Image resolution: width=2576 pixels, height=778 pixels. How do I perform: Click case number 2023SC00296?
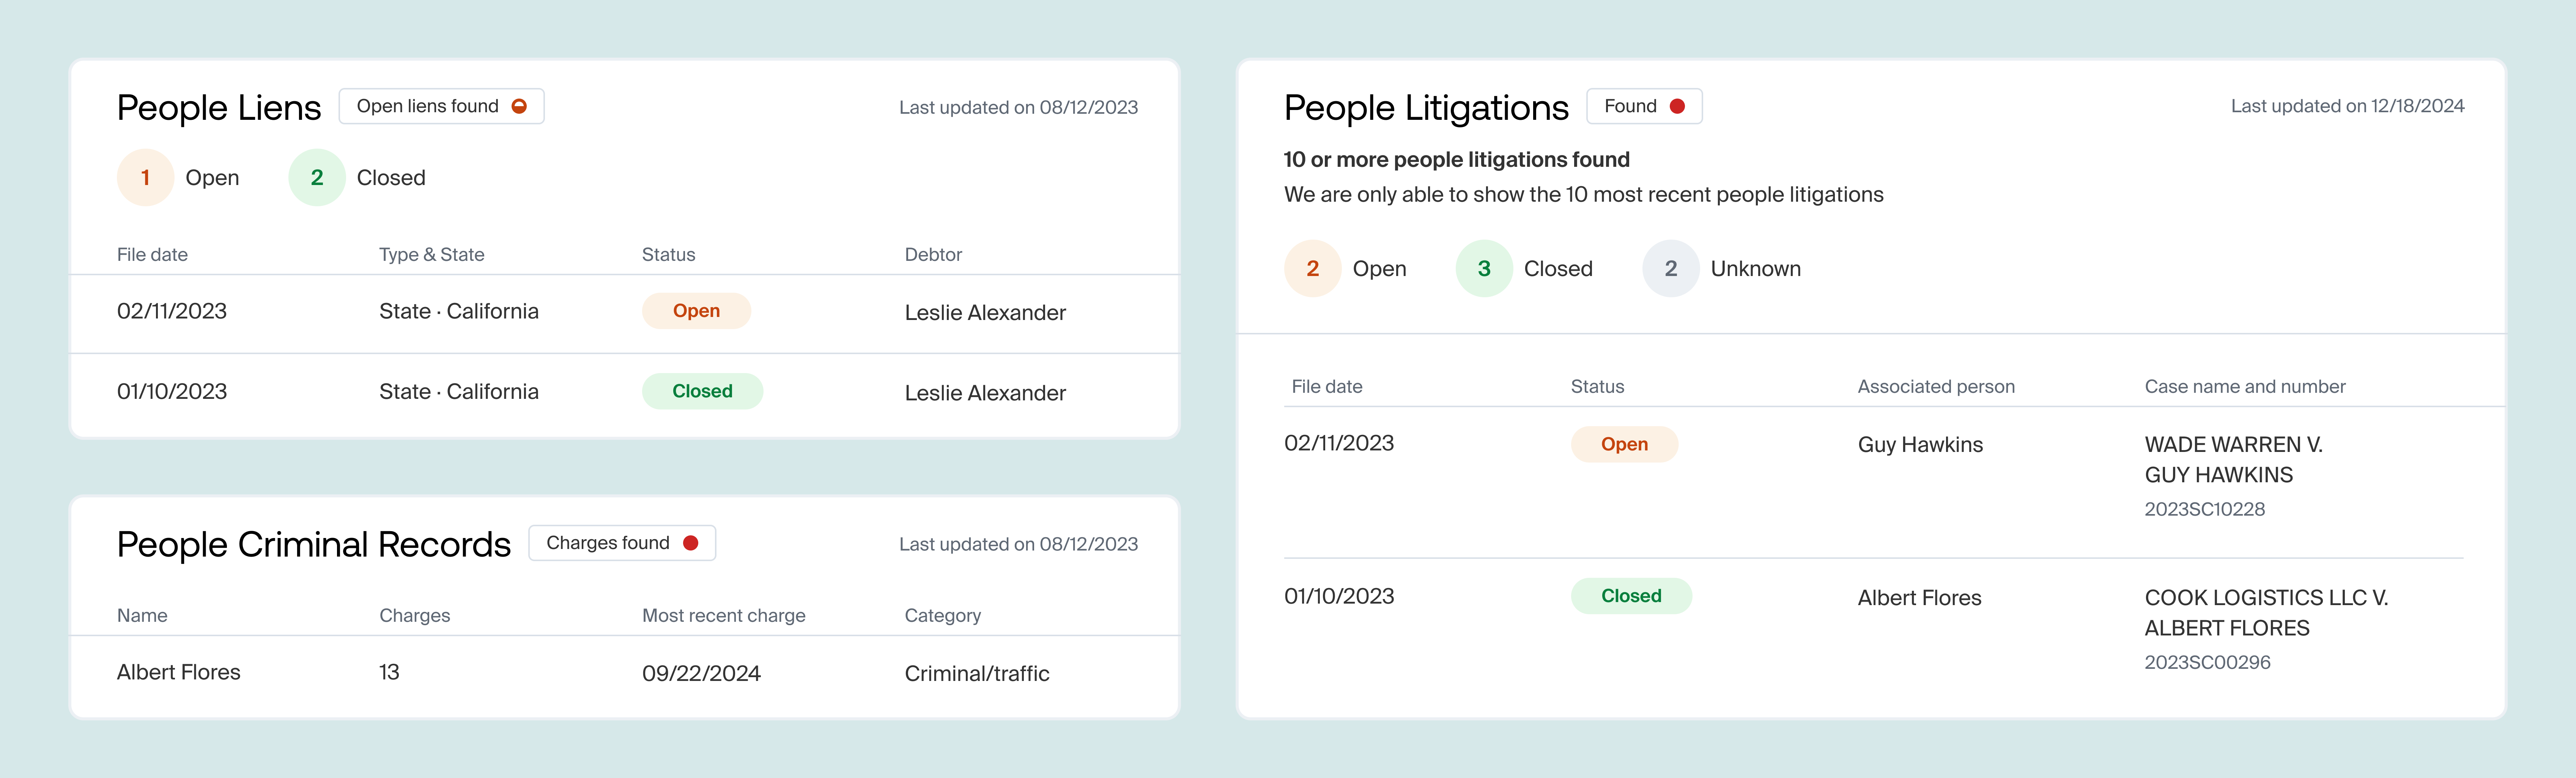point(2207,662)
